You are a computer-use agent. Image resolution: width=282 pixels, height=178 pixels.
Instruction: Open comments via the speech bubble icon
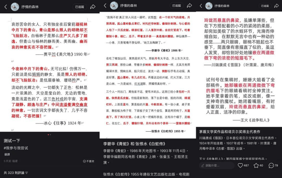(x=271, y=166)
